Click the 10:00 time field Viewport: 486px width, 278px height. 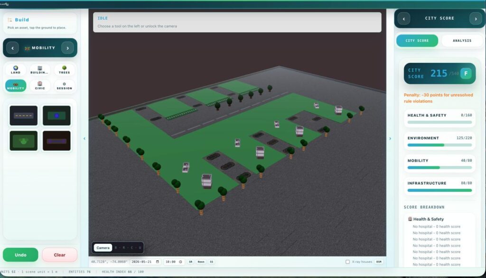click(174, 261)
